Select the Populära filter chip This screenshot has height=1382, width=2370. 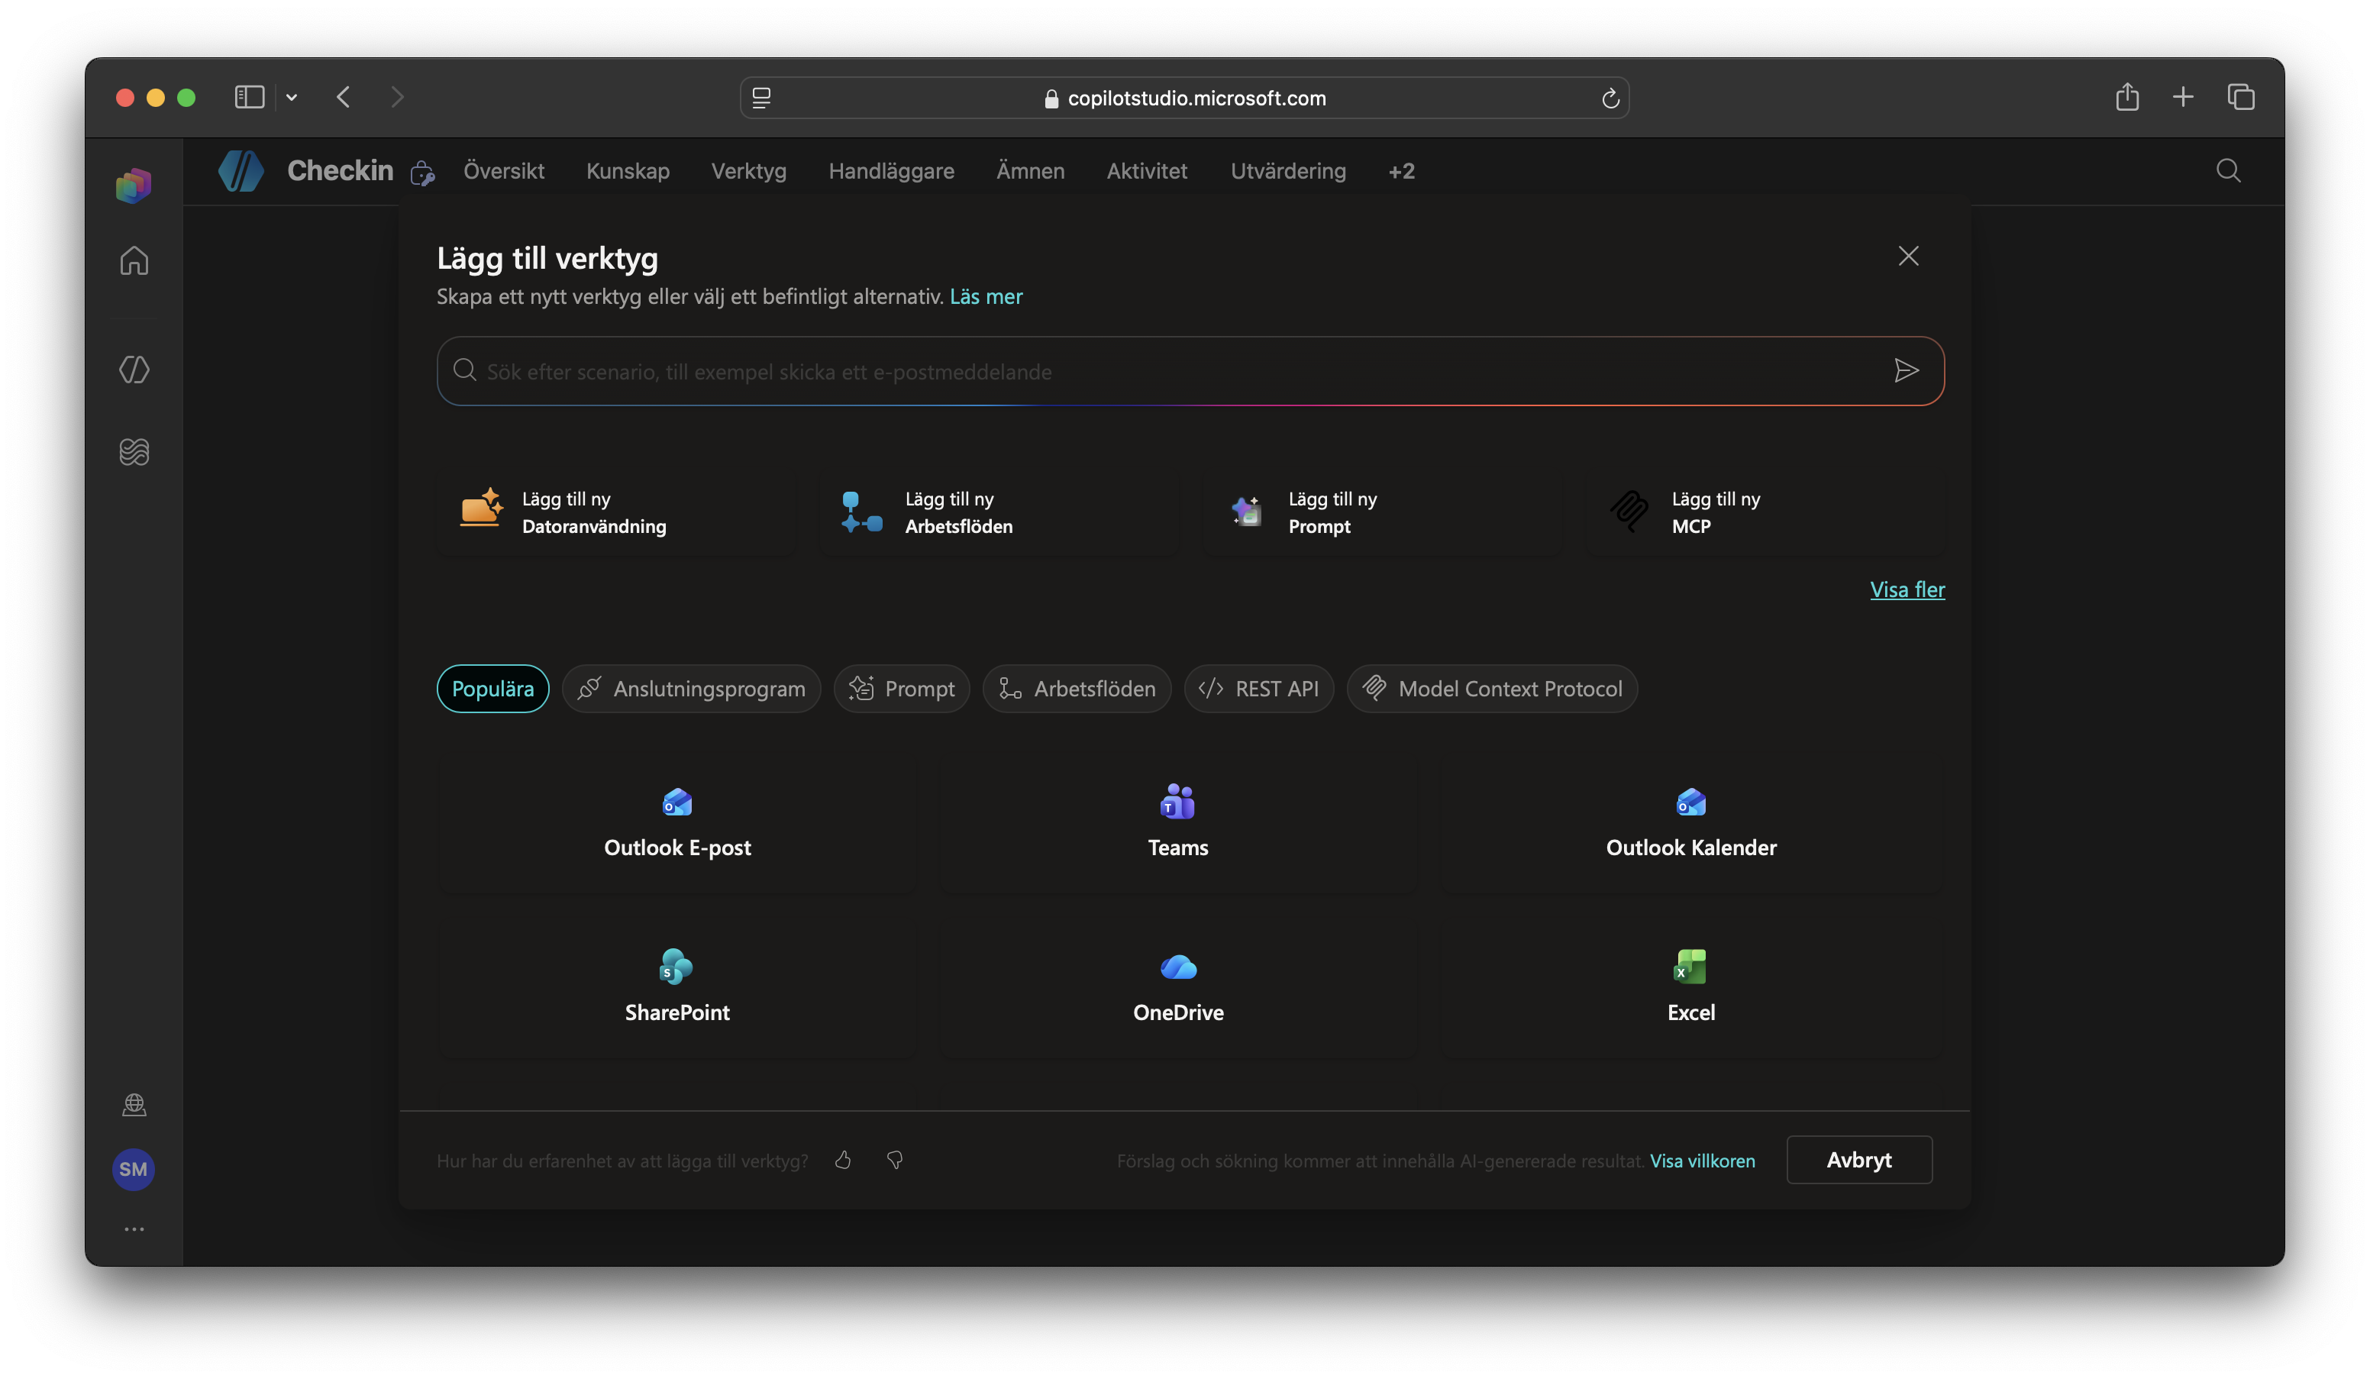pos(492,688)
